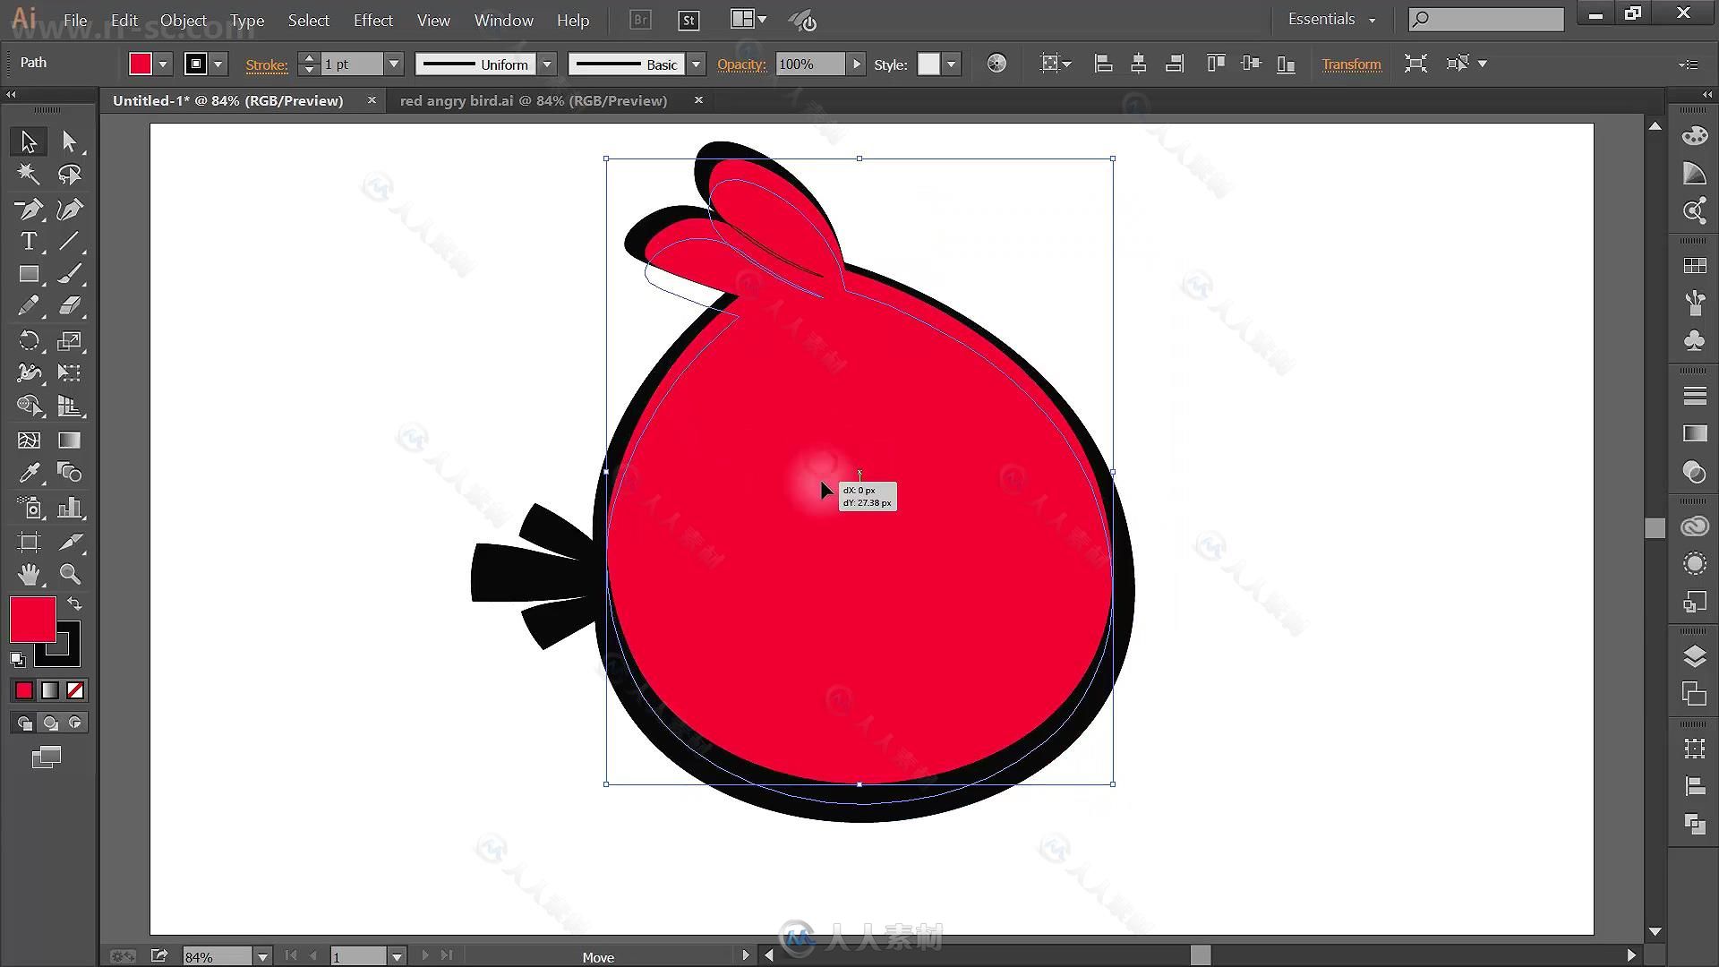Open stroke weight dropdown

tap(394, 64)
